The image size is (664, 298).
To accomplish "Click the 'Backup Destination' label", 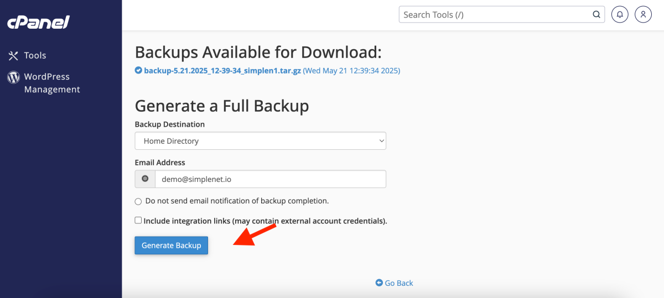I will pos(170,124).
